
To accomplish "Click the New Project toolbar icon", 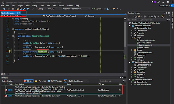I will (x=13, y=9).
